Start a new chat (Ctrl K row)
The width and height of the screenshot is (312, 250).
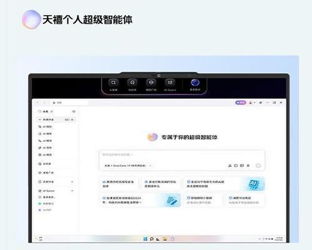[56, 119]
